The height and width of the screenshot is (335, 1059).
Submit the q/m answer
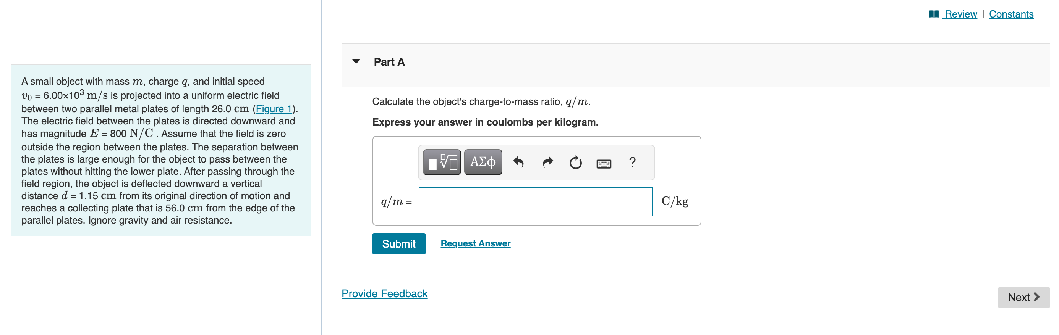(398, 243)
